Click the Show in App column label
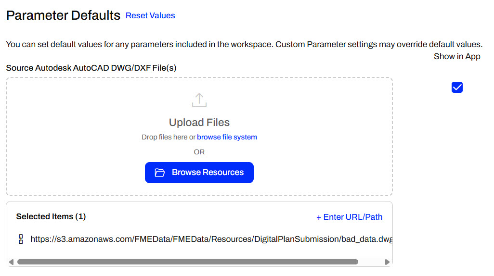The width and height of the screenshot is (494, 276). (x=457, y=56)
